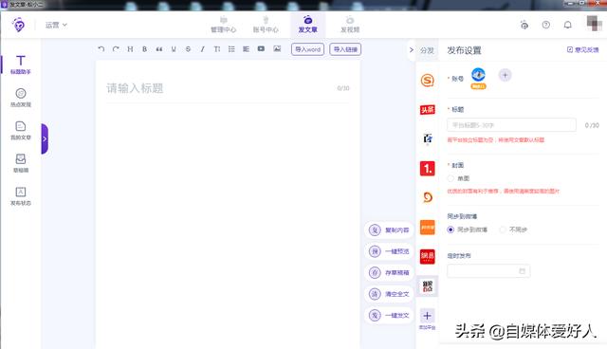Click the 导入word button
Viewport: 607px width, 349px height.
[x=307, y=49]
